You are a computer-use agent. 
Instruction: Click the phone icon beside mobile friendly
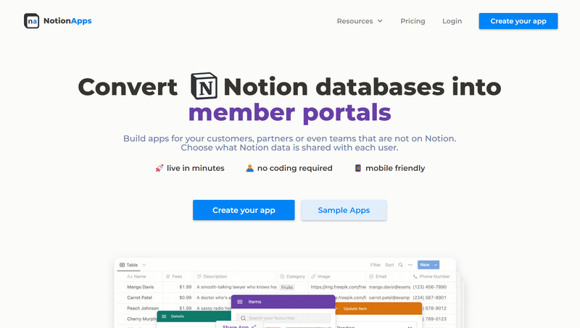(x=357, y=168)
